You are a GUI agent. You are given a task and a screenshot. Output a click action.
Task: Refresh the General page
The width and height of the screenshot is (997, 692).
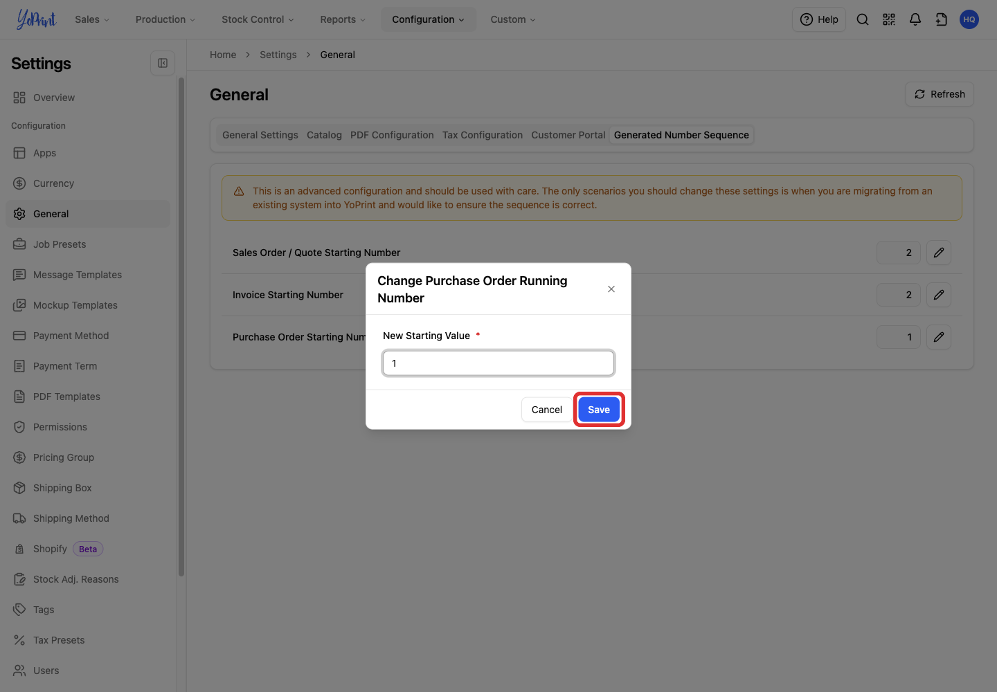click(940, 94)
